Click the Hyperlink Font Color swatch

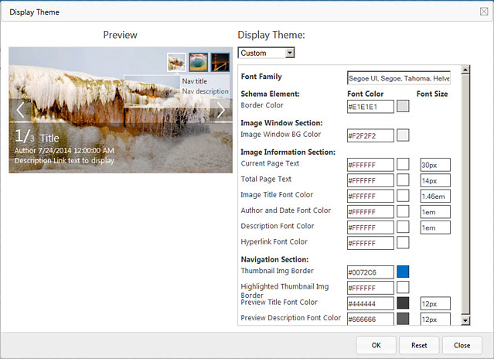click(403, 243)
